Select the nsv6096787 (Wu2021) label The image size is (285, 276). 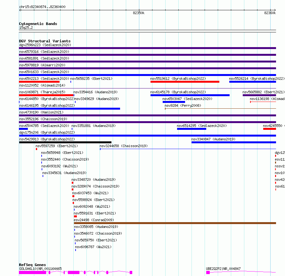(x=93, y=247)
